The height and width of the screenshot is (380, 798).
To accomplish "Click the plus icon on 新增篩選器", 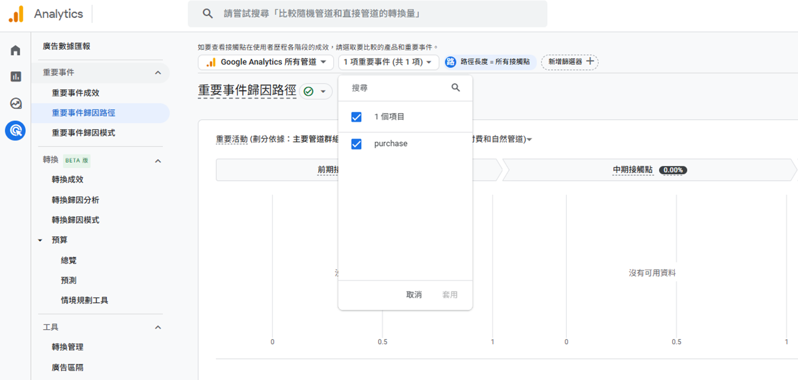I will (x=590, y=62).
